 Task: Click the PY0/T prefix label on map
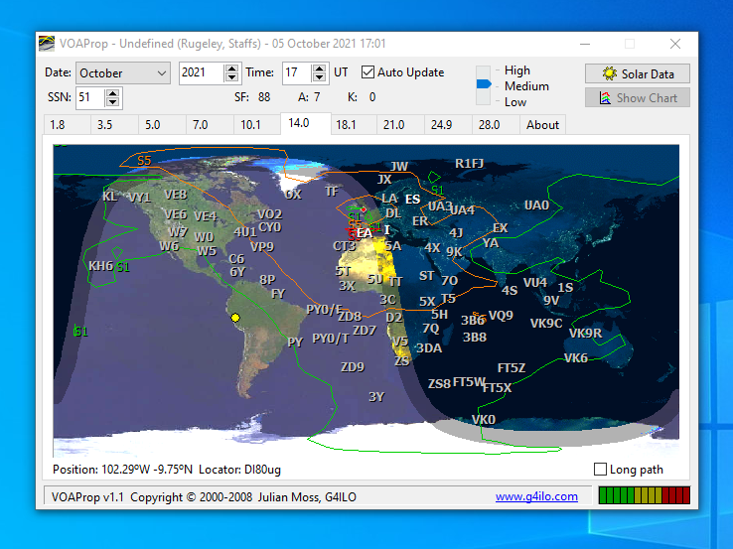click(331, 339)
